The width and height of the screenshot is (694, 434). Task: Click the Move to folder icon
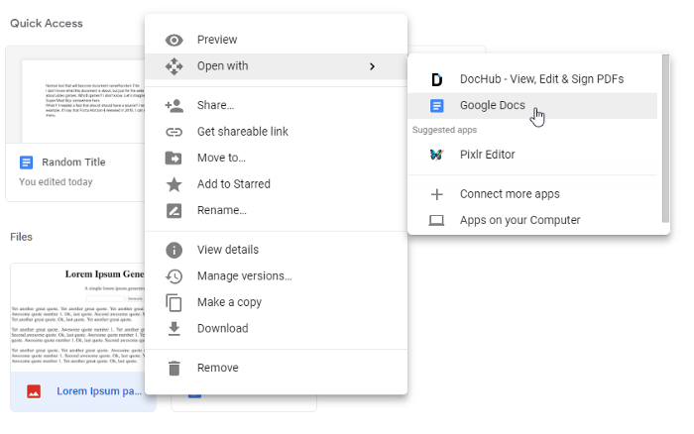pyautogui.click(x=173, y=158)
